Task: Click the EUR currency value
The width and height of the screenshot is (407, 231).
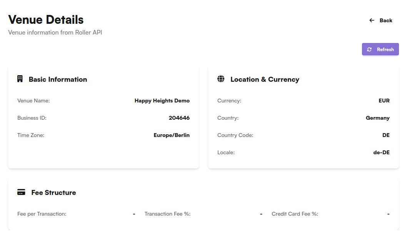Action: click(384, 101)
